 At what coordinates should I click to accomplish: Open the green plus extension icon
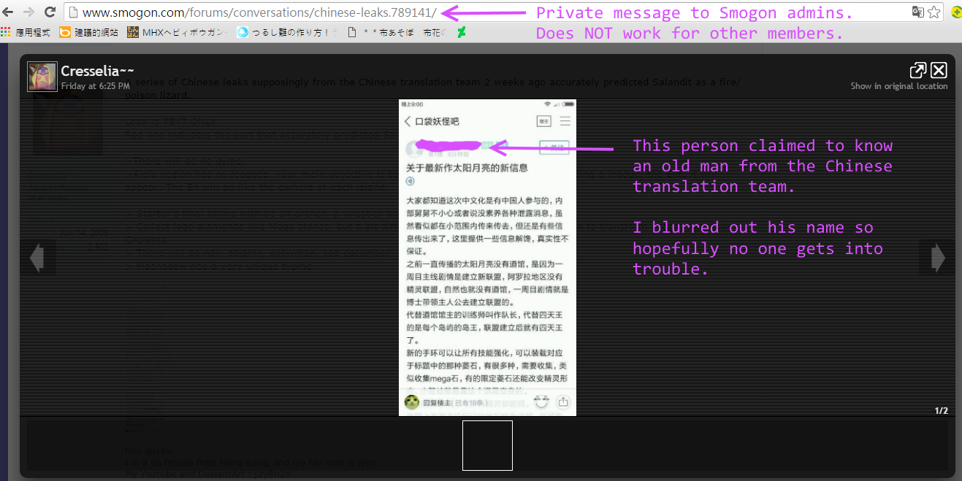[956, 12]
